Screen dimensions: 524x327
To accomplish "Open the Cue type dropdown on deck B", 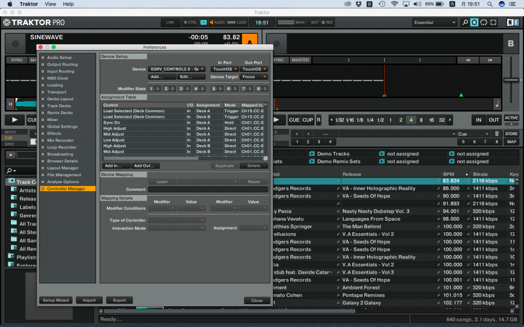I will (x=473, y=134).
